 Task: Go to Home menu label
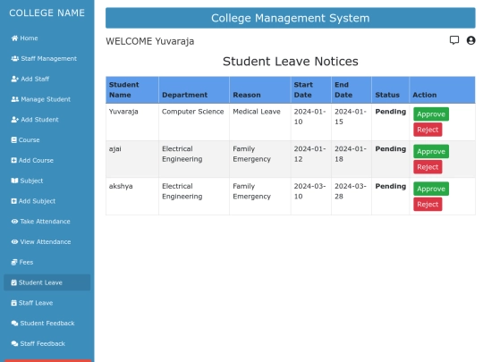click(29, 38)
